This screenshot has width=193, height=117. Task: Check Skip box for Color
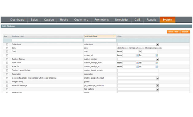[7, 48]
